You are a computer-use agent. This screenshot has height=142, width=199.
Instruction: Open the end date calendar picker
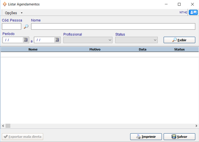pyautogui.click(x=57, y=40)
